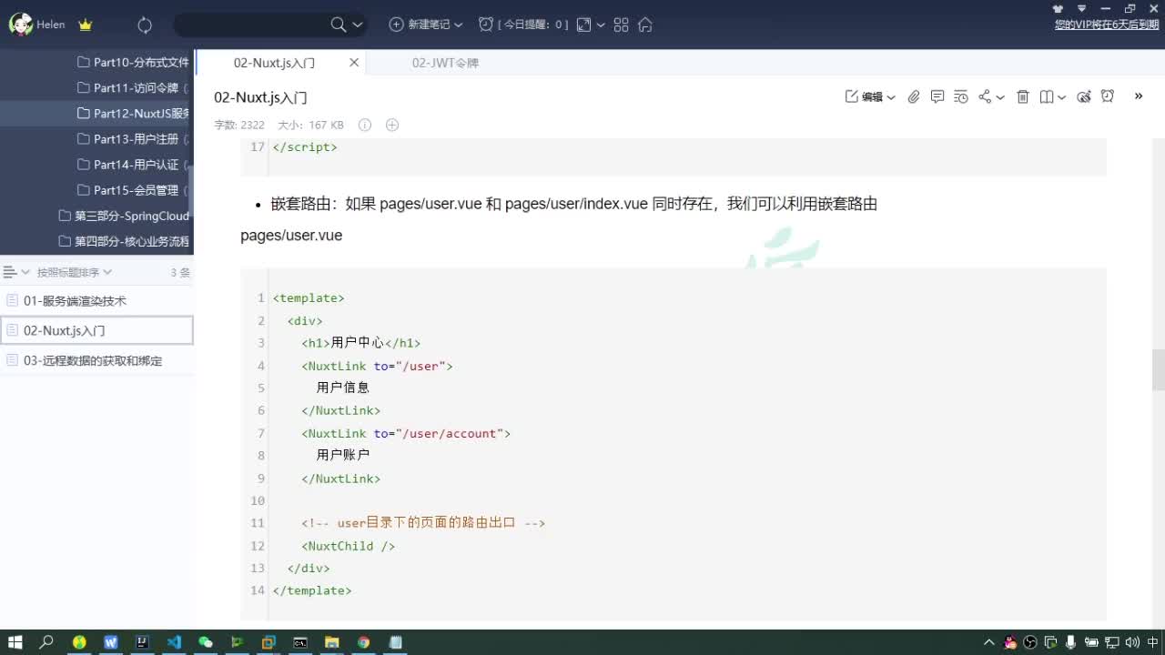Switch to the 02-Nuxt.js入门 tab

pyautogui.click(x=274, y=63)
